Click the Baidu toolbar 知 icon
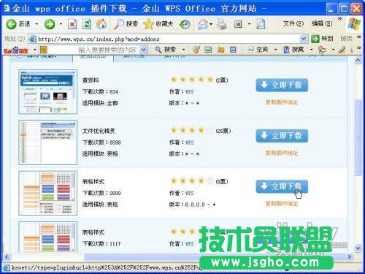Screen dimensions: 365x274 point(220,50)
